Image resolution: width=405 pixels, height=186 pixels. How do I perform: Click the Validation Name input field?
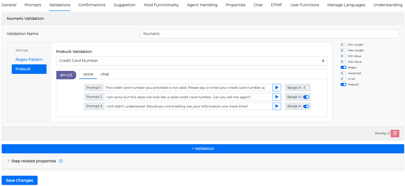click(269, 34)
